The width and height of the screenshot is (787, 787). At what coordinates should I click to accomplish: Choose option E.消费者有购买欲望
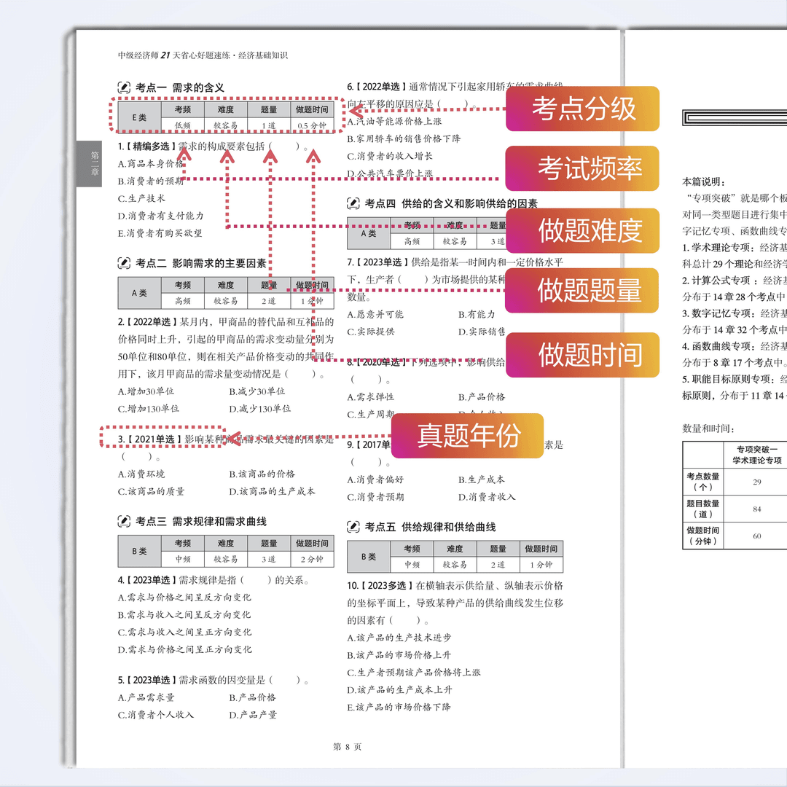pos(160,233)
